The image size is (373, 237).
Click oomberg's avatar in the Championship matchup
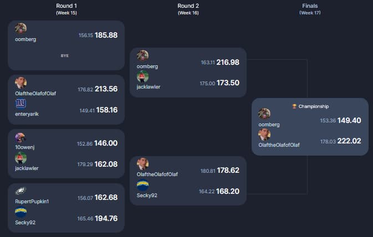click(264, 114)
